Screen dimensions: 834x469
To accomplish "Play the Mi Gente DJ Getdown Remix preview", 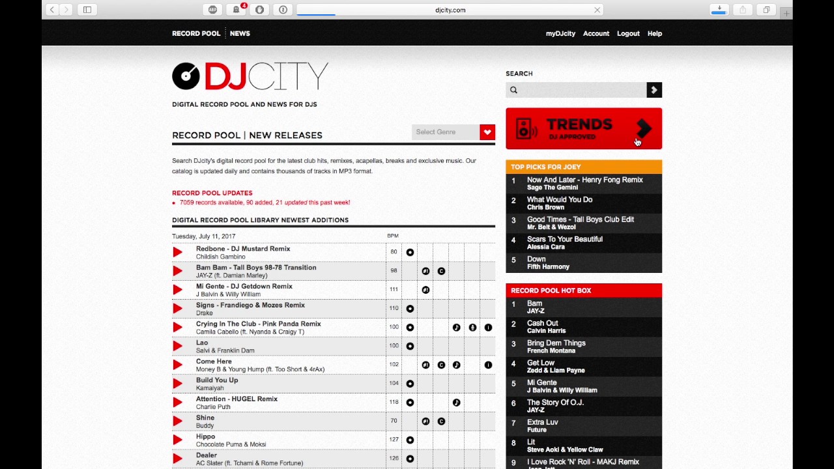I will click(177, 290).
